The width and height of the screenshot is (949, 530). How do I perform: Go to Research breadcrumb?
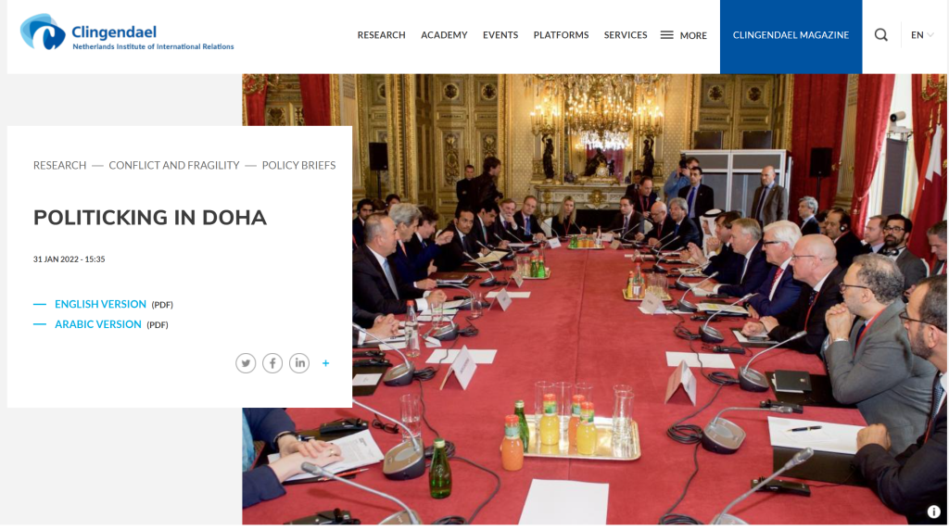pyautogui.click(x=60, y=165)
